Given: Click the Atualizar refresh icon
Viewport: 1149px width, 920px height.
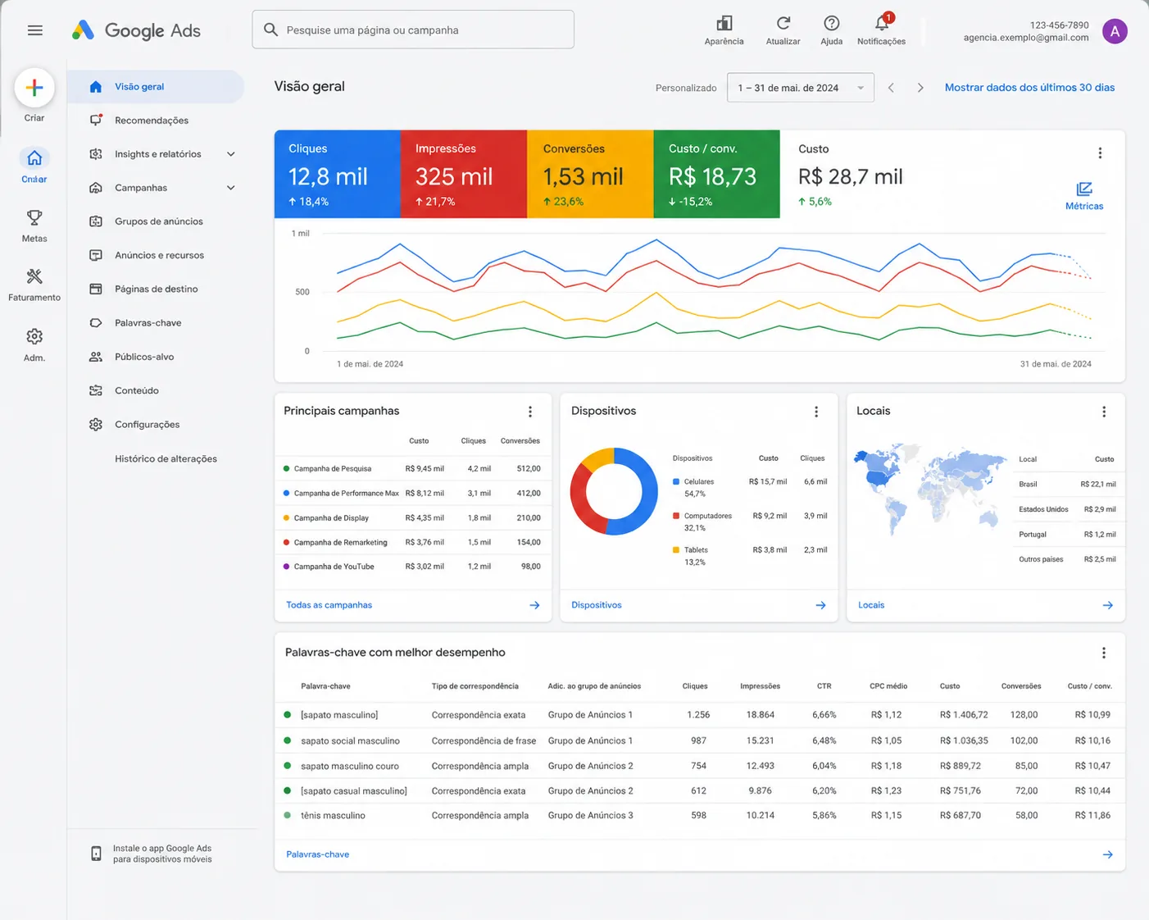Looking at the screenshot, I should tap(783, 23).
